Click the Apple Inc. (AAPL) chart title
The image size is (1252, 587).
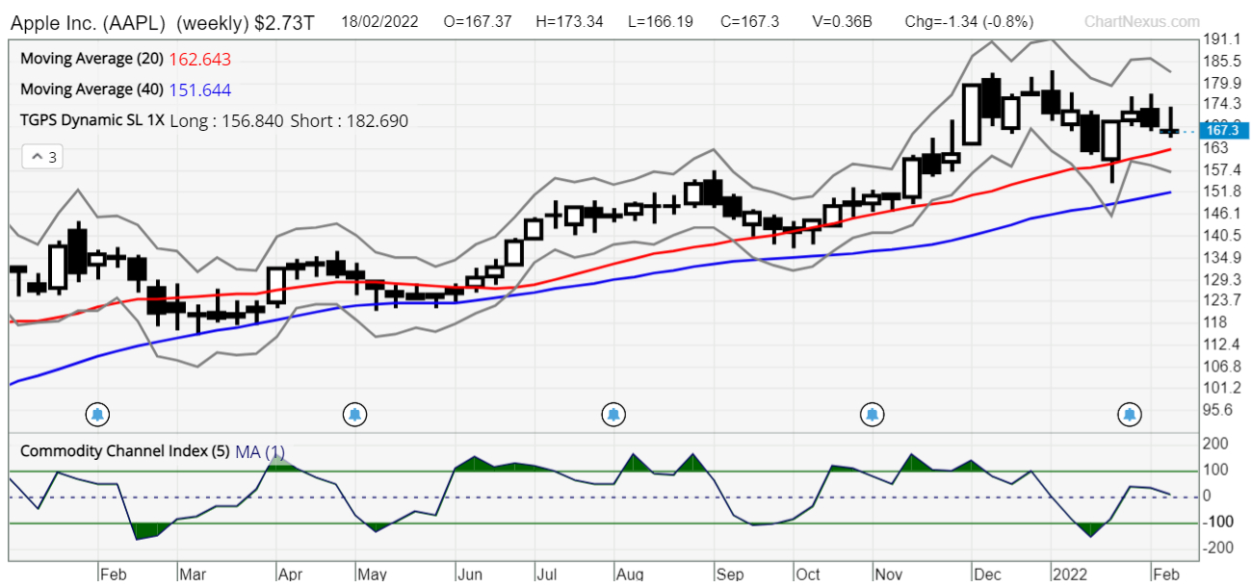89,21
